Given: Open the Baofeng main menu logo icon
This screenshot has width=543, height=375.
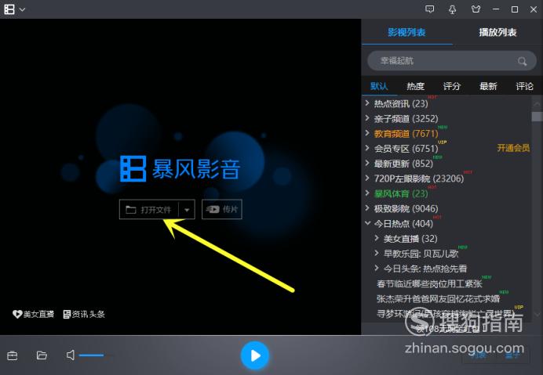Looking at the screenshot, I should [x=9, y=9].
